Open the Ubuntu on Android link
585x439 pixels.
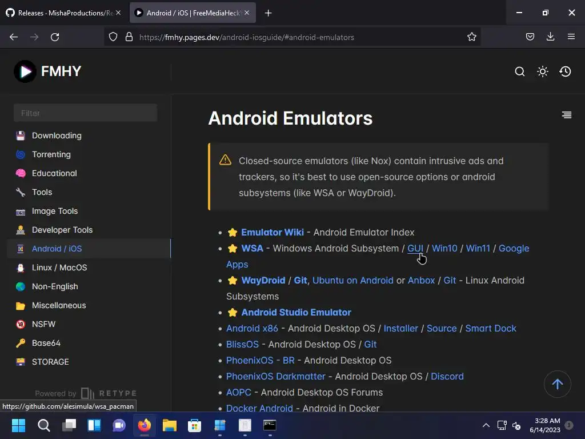click(352, 280)
